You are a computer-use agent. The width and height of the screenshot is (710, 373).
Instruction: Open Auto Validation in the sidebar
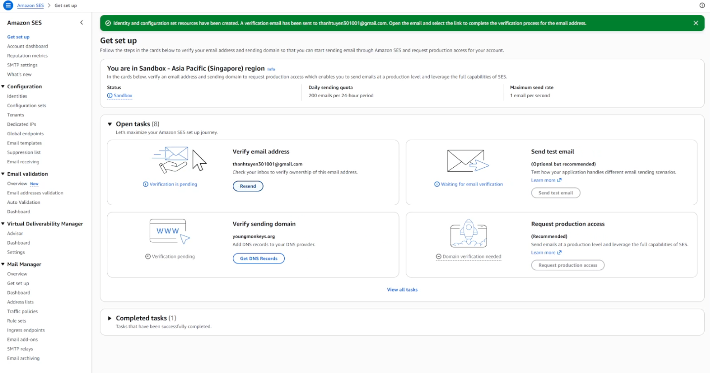tap(24, 202)
